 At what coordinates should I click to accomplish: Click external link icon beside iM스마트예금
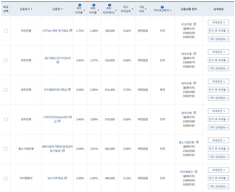point(66,178)
